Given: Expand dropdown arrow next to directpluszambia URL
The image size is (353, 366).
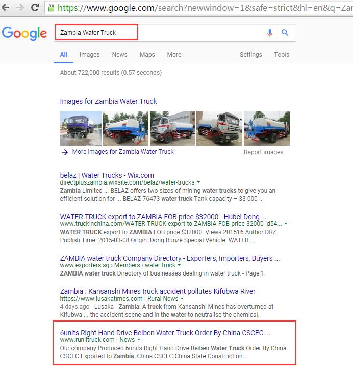Looking at the screenshot, I should click(x=198, y=182).
